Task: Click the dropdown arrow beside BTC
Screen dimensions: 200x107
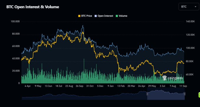Action: click(x=195, y=7)
